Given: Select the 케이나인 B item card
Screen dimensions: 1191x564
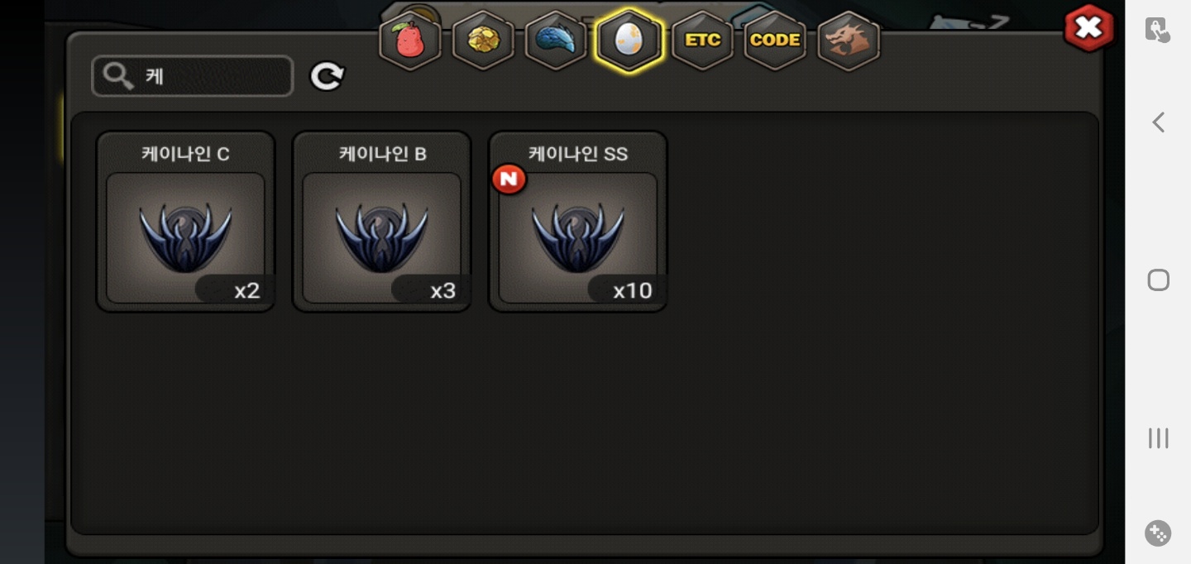Looking at the screenshot, I should click(381, 222).
